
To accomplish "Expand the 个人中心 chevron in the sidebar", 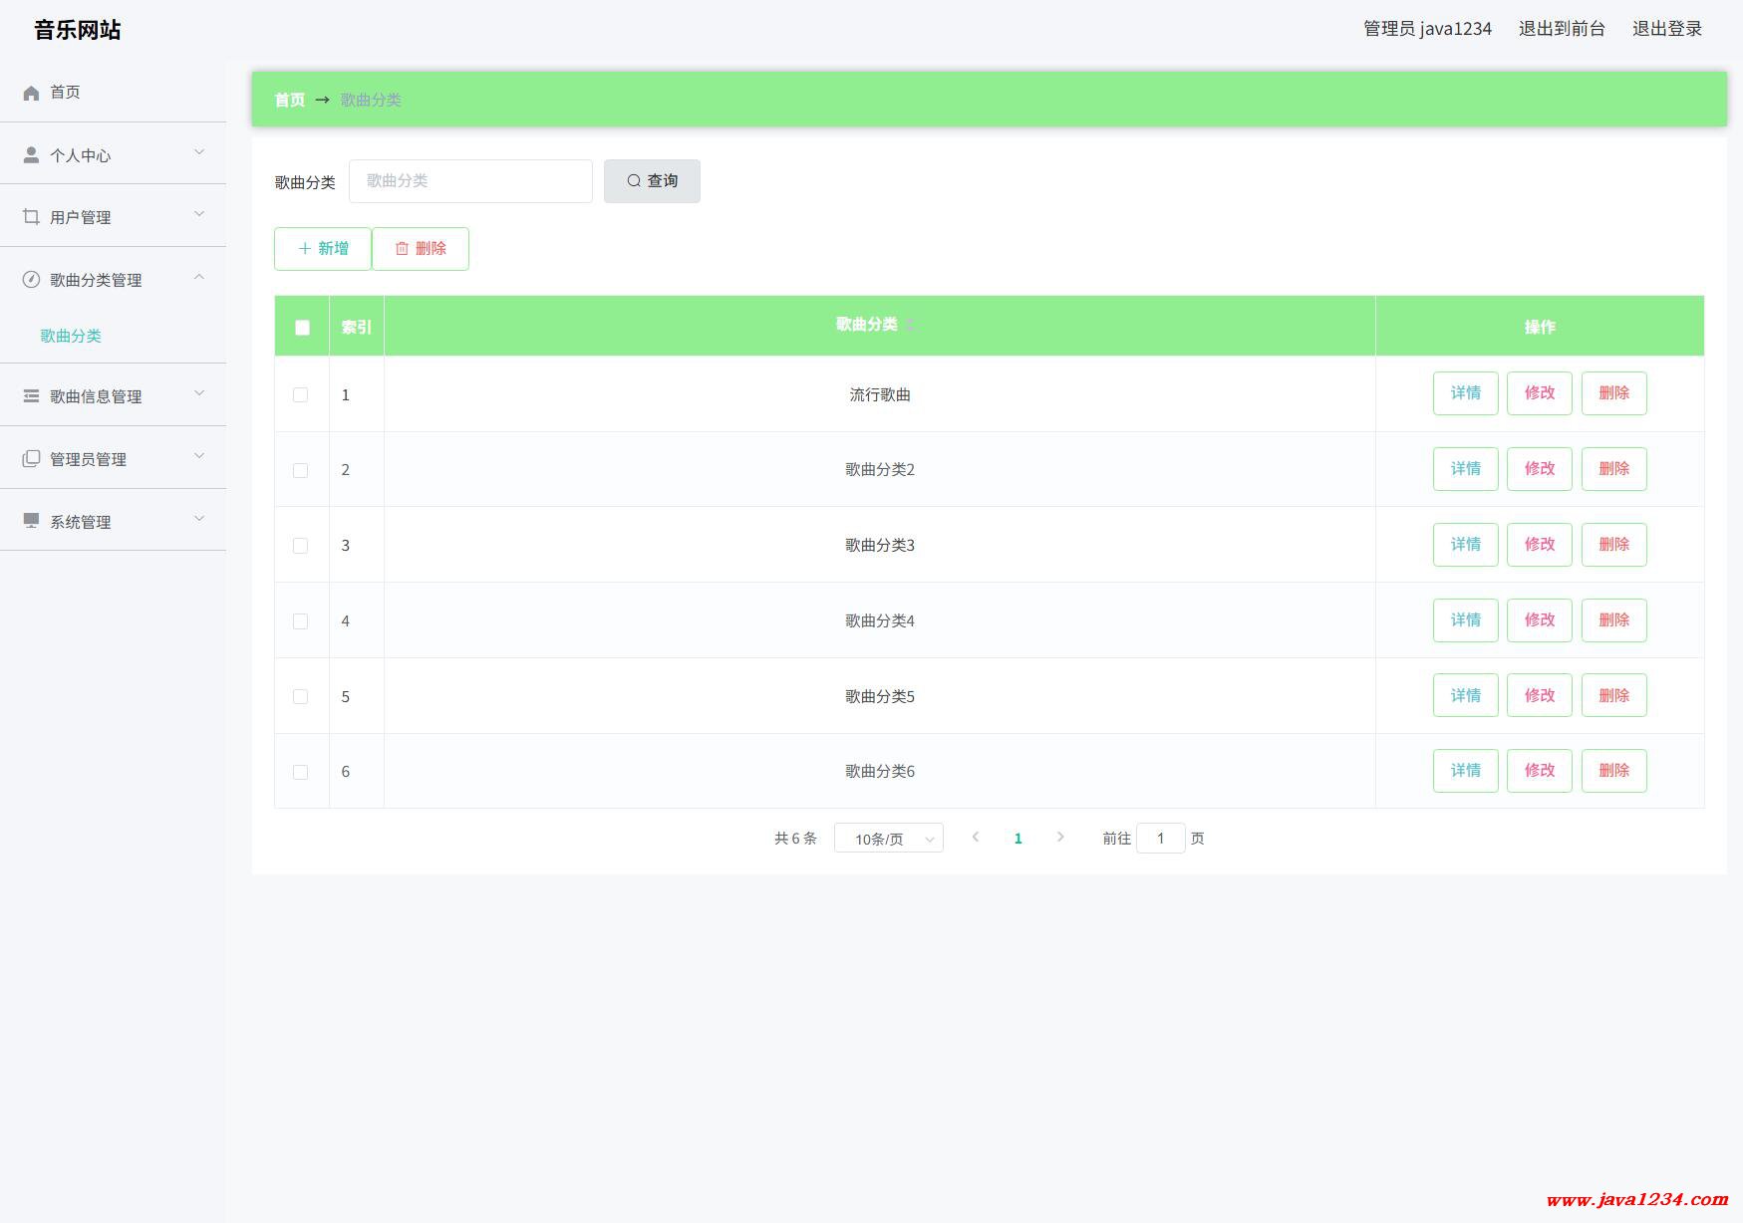I will (x=199, y=152).
